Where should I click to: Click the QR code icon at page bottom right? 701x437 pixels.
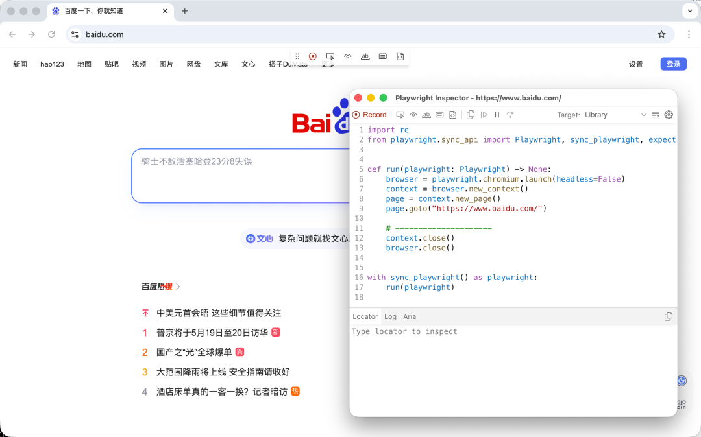(682, 405)
